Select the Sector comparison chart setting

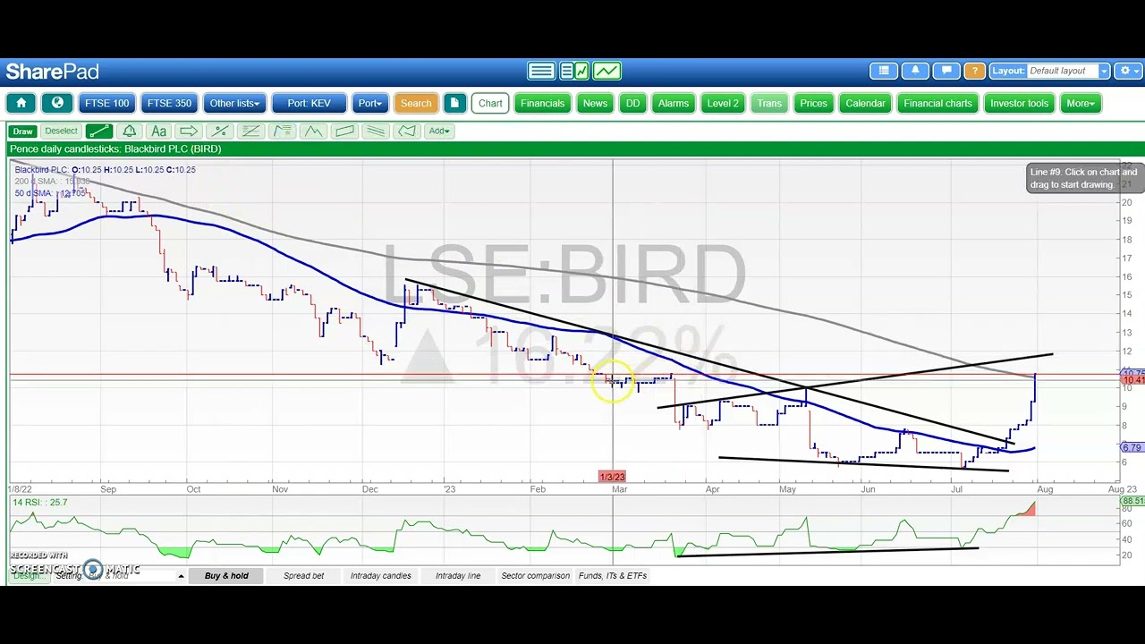click(535, 576)
